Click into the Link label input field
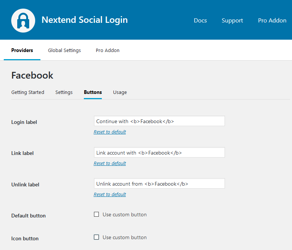The height and width of the screenshot is (250, 292). coord(159,153)
